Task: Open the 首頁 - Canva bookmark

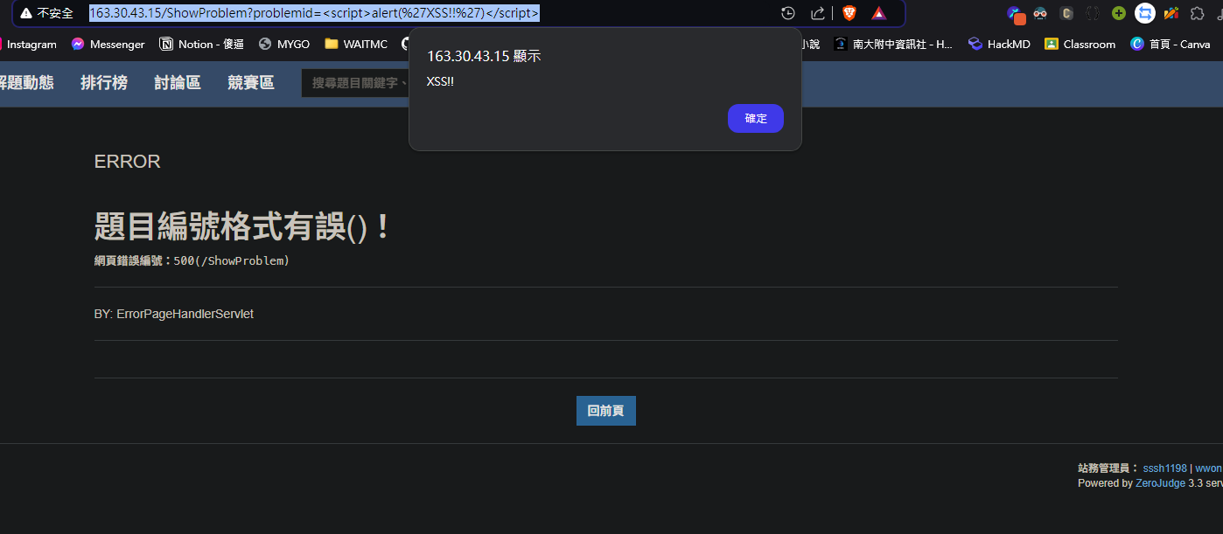Action: [1171, 44]
